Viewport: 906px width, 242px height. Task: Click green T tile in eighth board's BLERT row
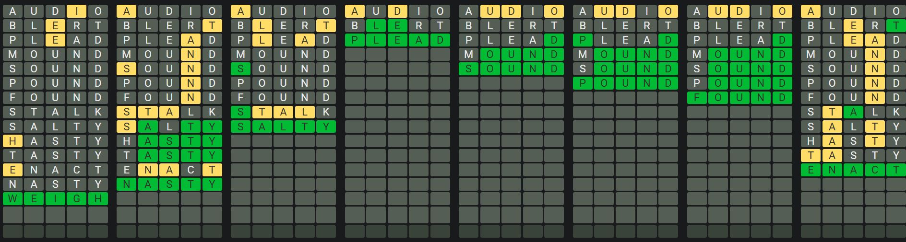tap(896, 25)
